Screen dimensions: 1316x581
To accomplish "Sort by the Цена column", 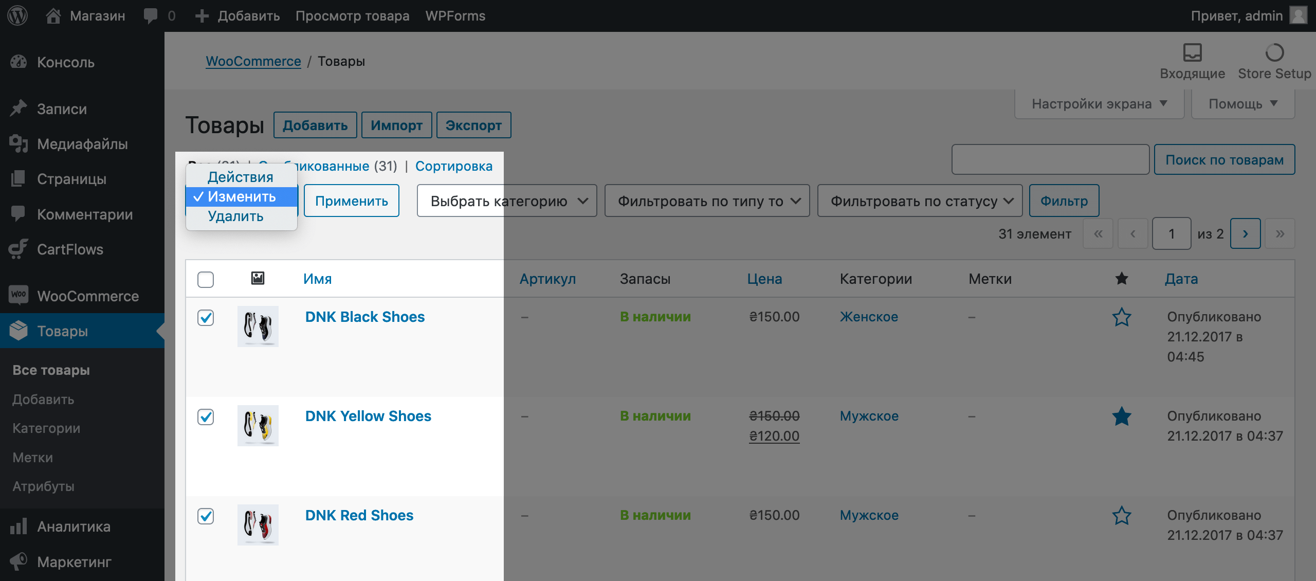I will 764,279.
